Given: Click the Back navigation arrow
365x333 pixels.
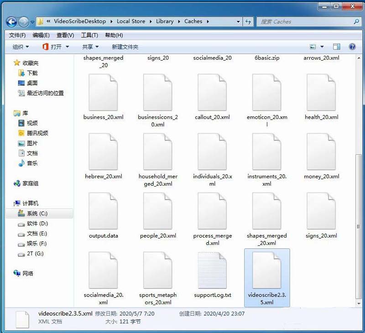Looking at the screenshot, I should click(x=11, y=22).
